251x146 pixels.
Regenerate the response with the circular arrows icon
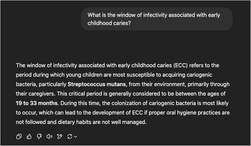click(70, 136)
